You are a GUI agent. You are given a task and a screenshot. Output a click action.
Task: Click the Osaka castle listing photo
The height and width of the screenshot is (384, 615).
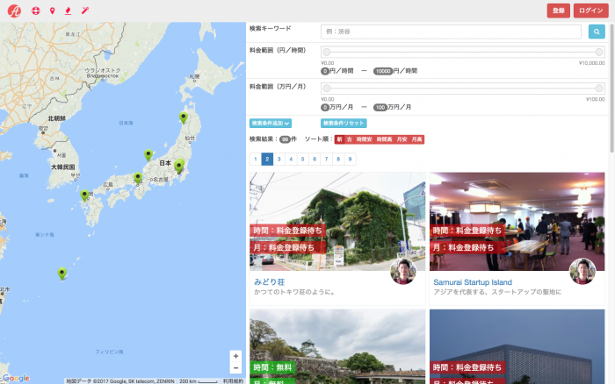[337, 347]
